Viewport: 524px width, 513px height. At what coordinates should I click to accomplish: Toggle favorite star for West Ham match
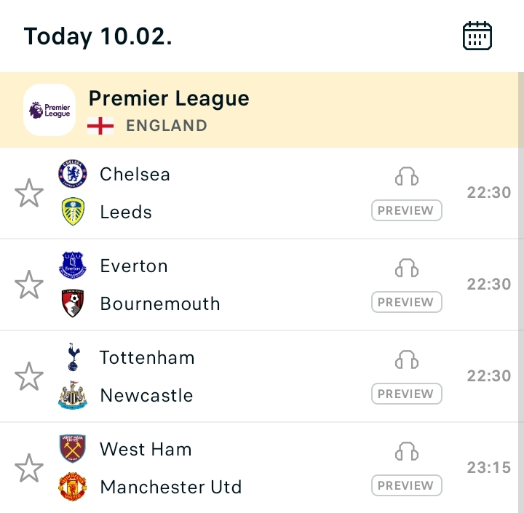pyautogui.click(x=29, y=469)
